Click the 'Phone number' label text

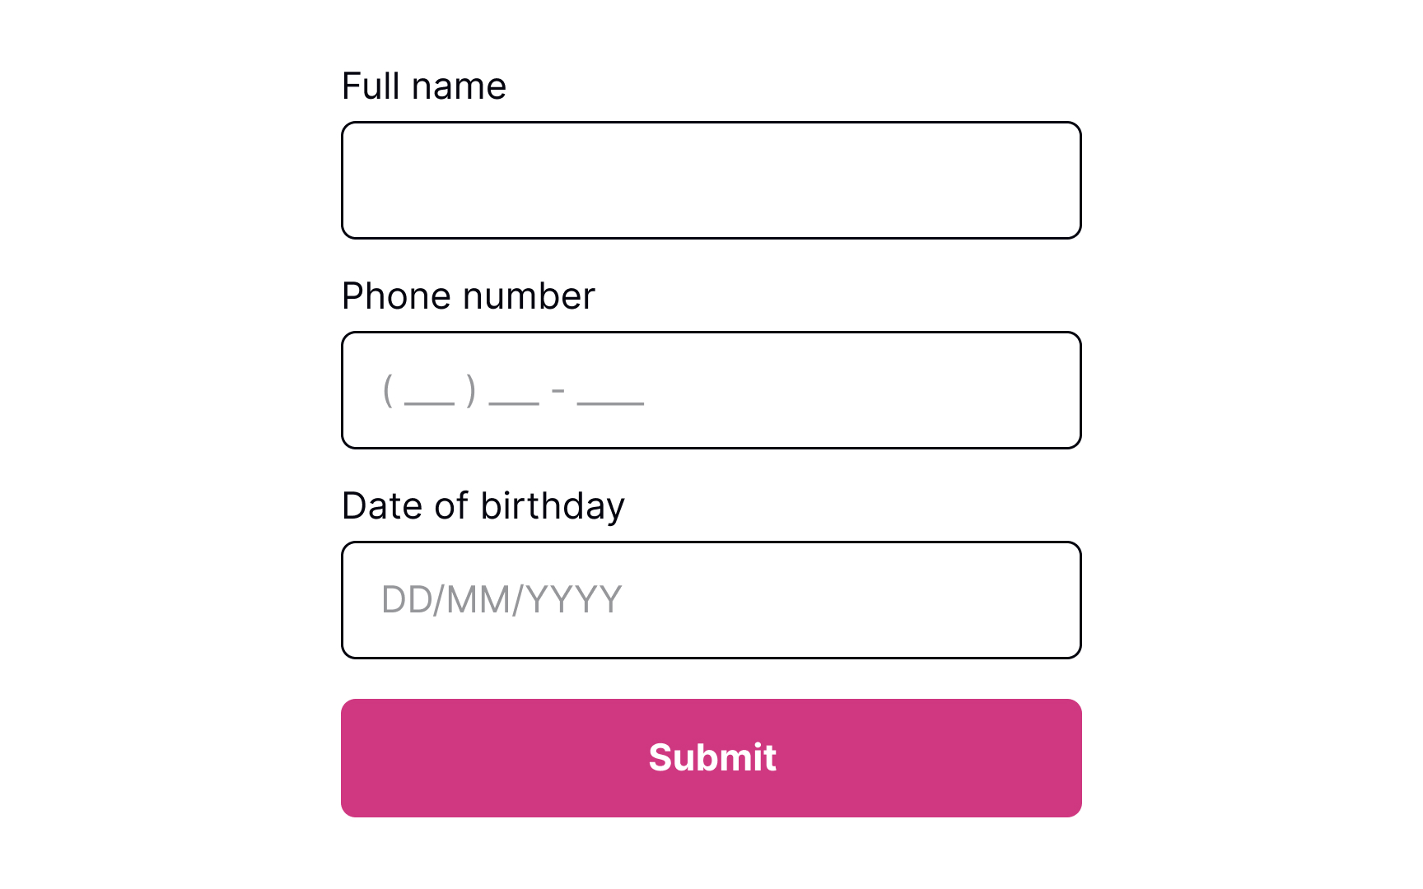pos(468,296)
